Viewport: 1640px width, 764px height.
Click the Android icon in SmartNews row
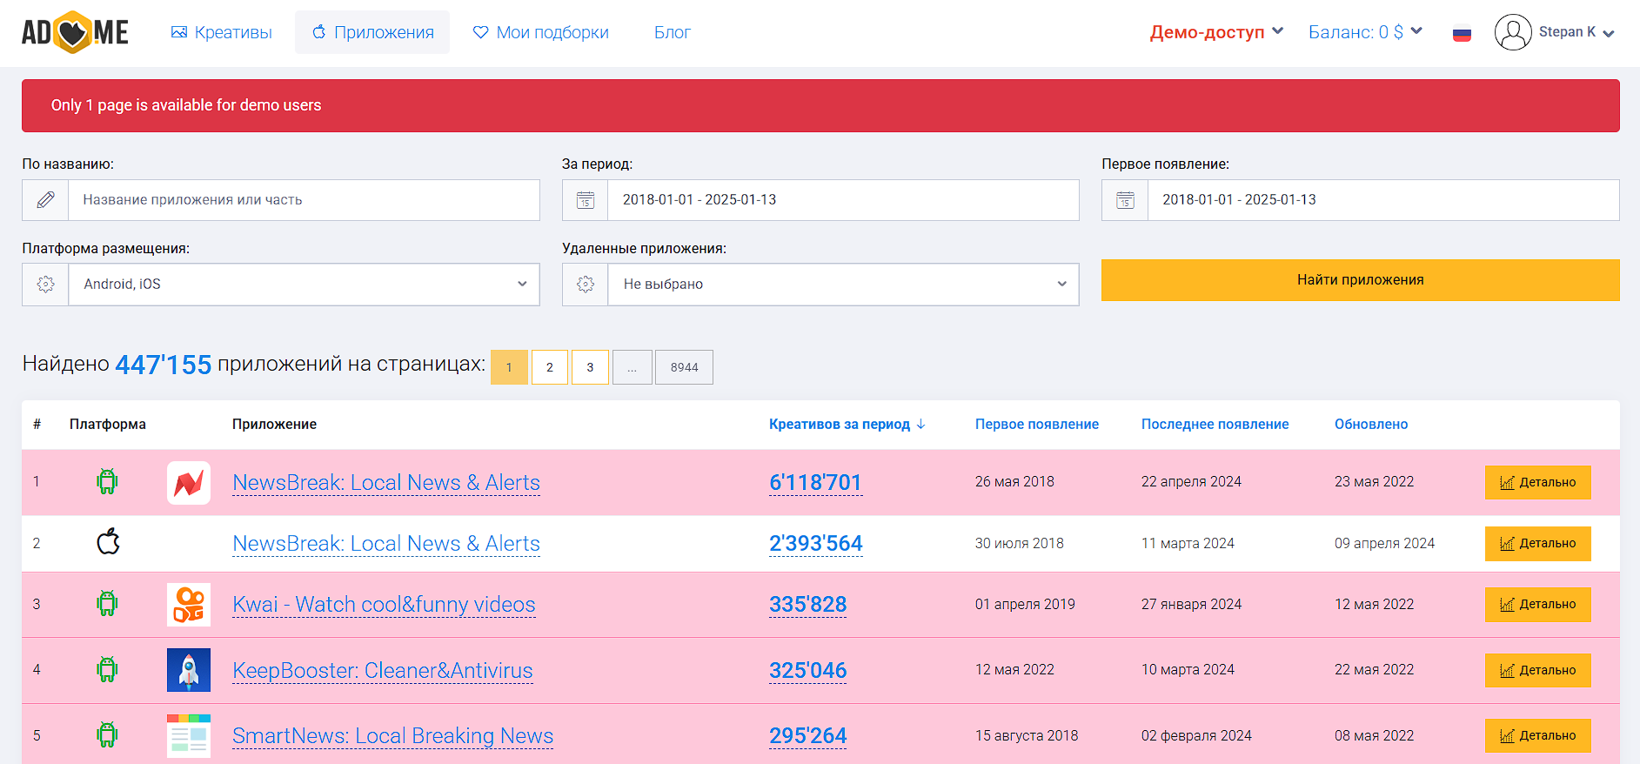(107, 735)
